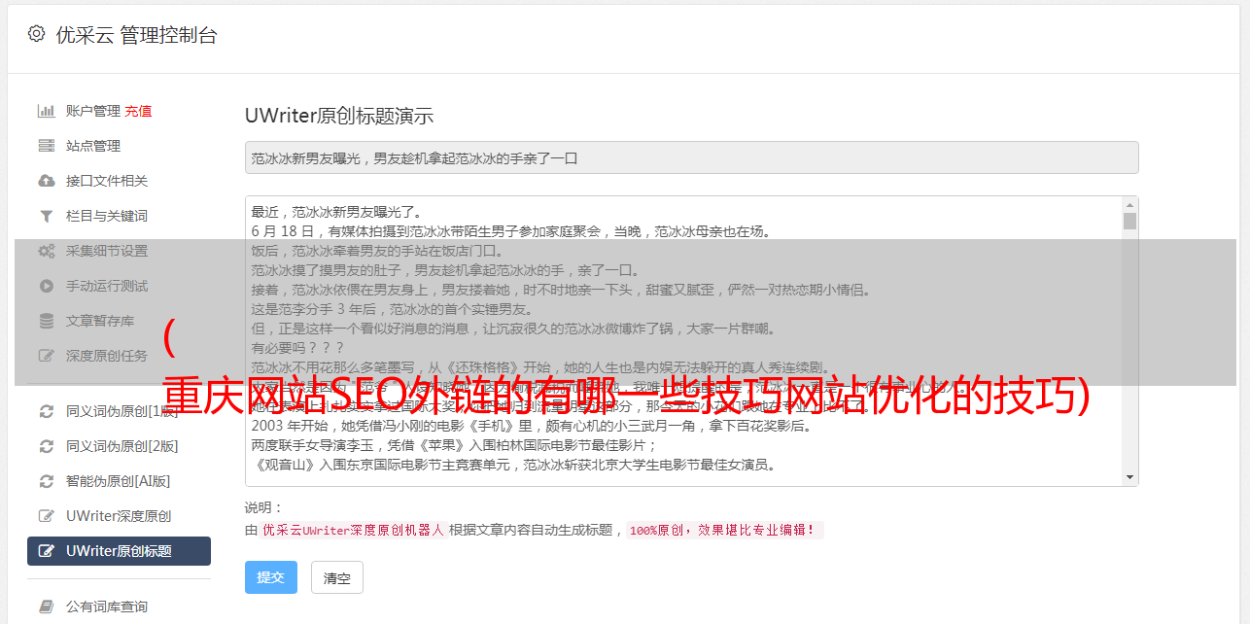
Task: Click the blue 提交 button
Action: click(x=271, y=577)
